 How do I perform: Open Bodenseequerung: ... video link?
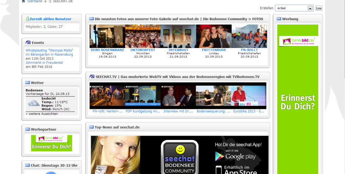[214, 111]
